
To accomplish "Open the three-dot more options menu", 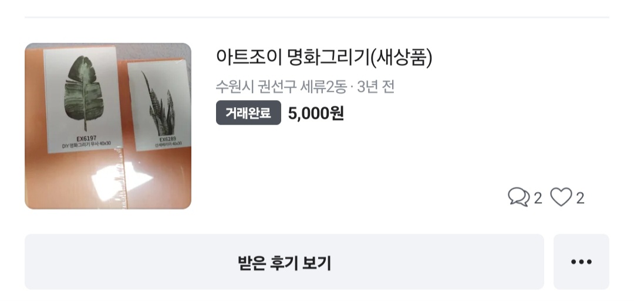I will coord(581,262).
